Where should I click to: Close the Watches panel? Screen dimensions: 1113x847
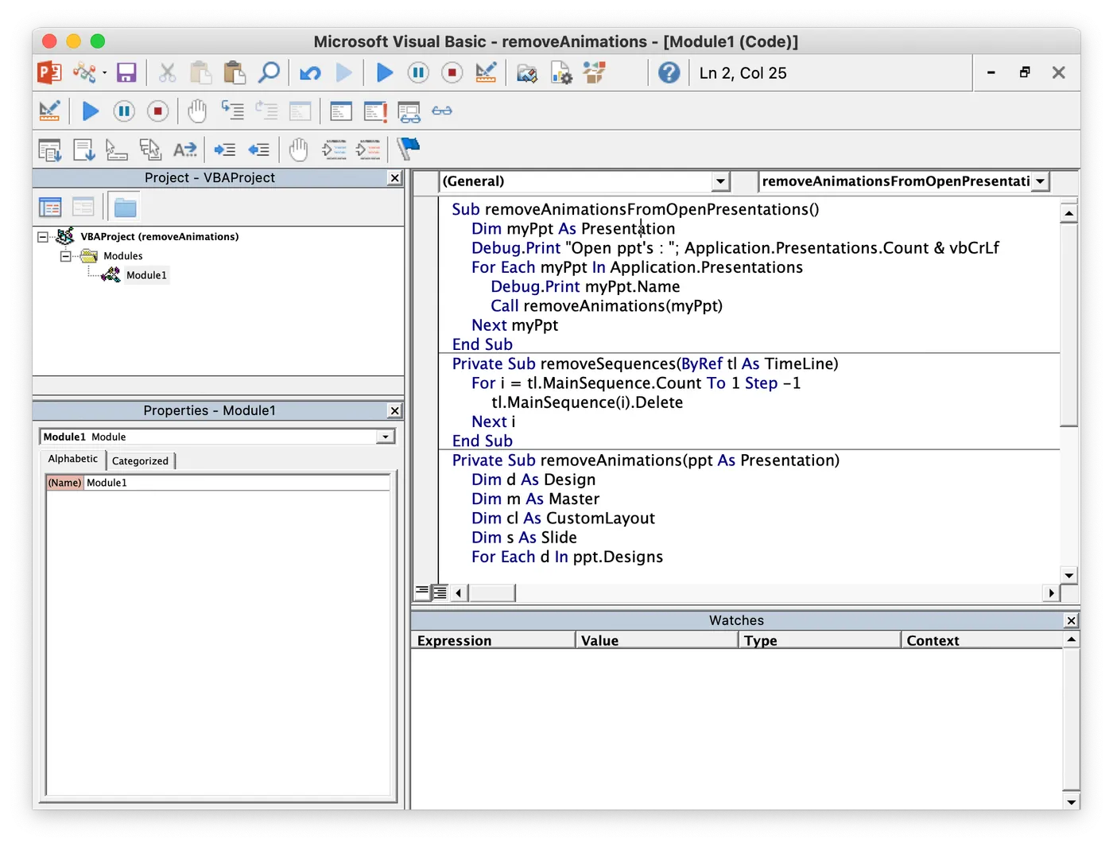[1071, 620]
